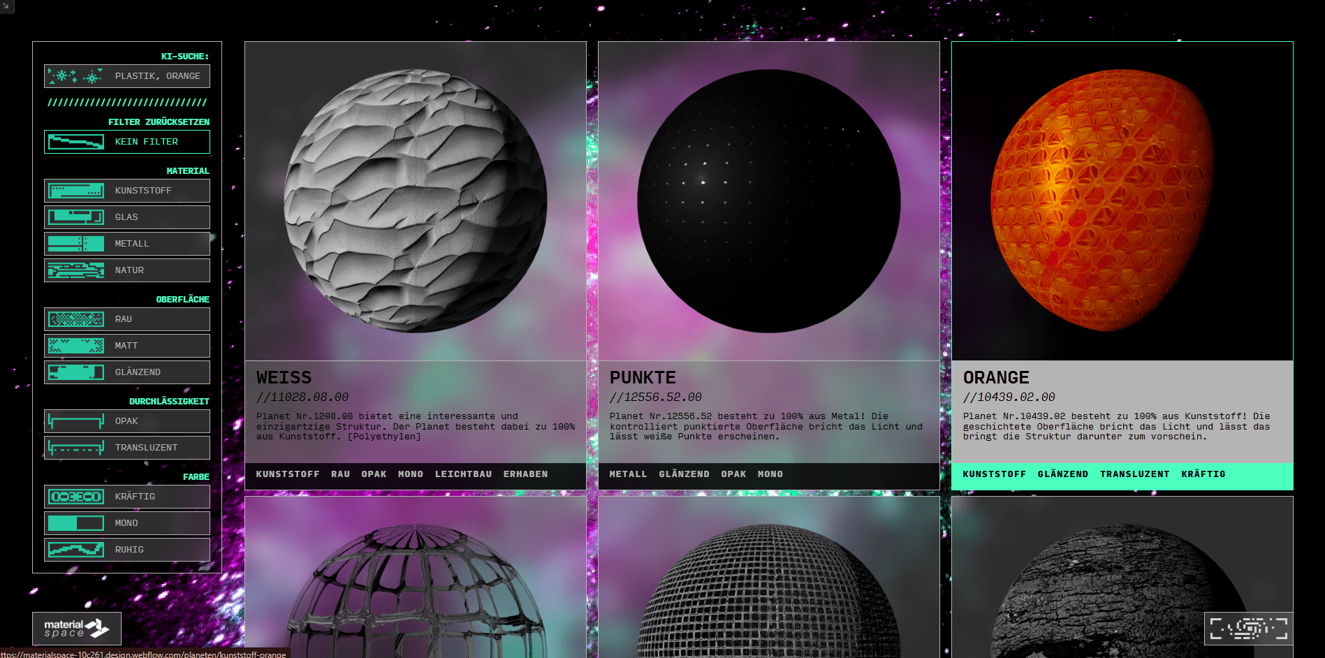Click the Opak permeability icon

point(75,421)
